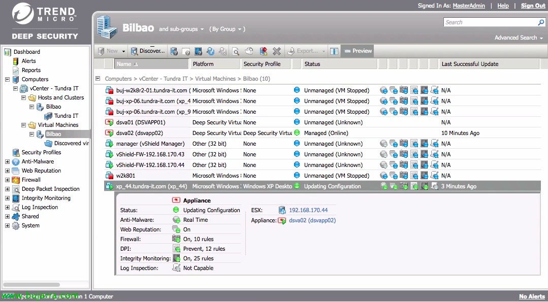Click the columns layout toolbar icon
The image size is (548, 302).
tap(334, 51)
